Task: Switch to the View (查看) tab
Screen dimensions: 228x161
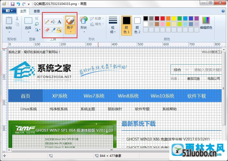Action: click(x=37, y=11)
